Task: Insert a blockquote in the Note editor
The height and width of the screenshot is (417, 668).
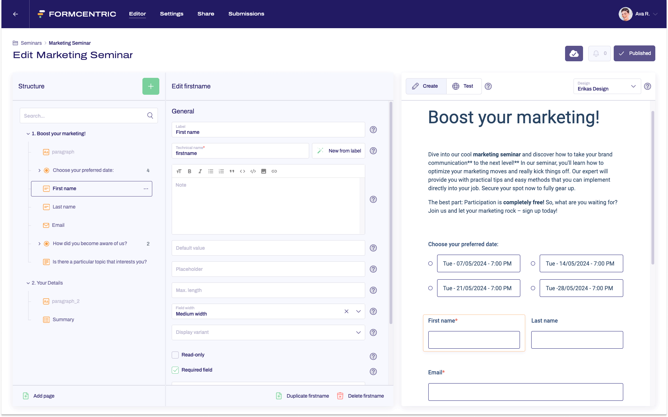Action: (232, 171)
